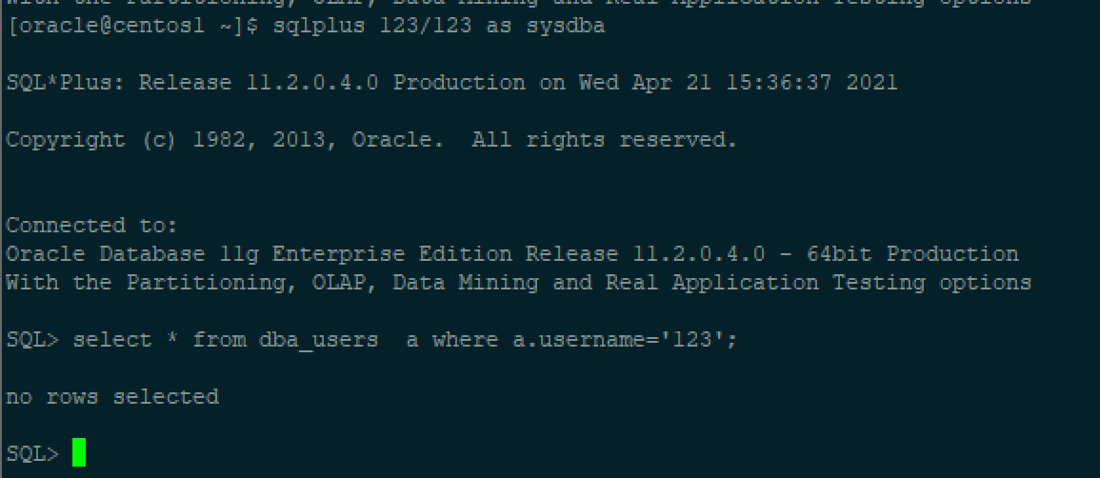1100x478 pixels.
Task: Click the "[oracle@centos1 ~]$" shell prompt
Action: [132, 27]
